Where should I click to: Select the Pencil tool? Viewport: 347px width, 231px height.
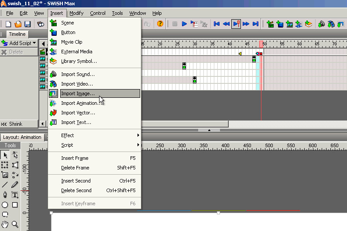[15, 185]
